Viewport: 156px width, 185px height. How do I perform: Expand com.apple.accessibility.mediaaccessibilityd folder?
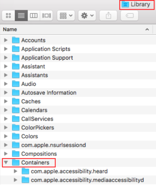coord(15,180)
